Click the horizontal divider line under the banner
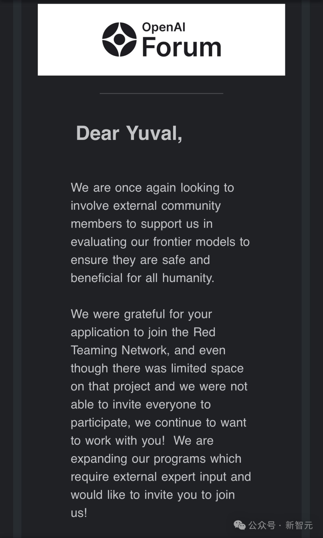323x538 pixels. 161,93
